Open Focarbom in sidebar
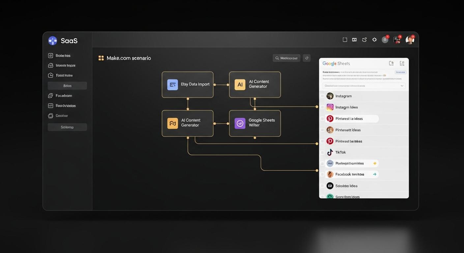 64,96
